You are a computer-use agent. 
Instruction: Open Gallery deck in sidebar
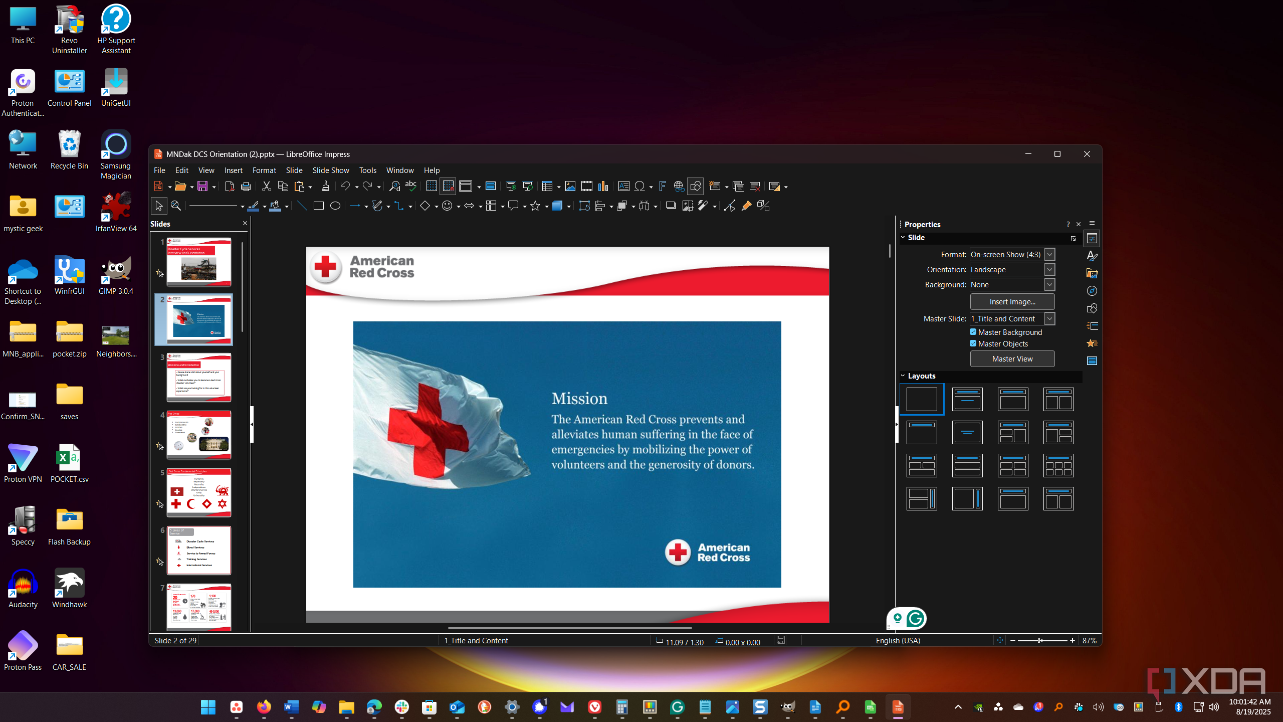[x=1092, y=273]
